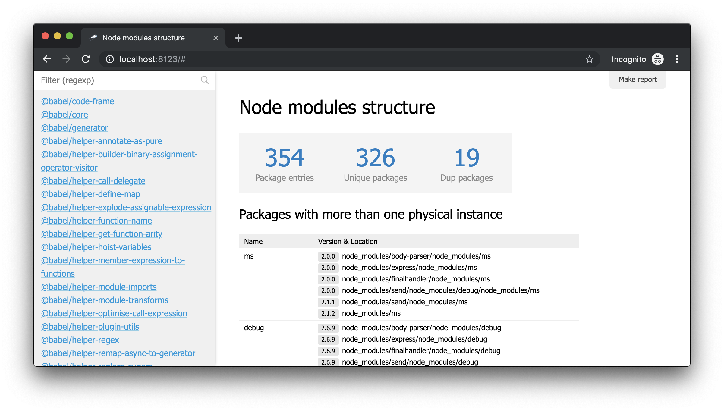Click the Incognito profile icon

coord(657,59)
